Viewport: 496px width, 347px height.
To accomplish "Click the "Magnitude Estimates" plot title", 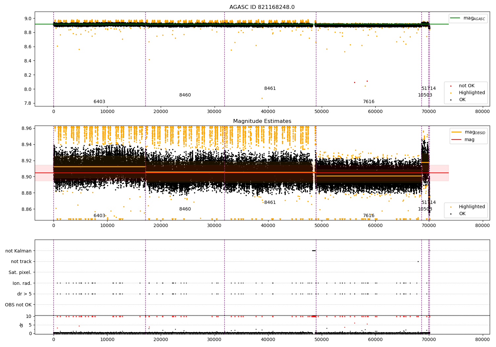I will [262, 121].
